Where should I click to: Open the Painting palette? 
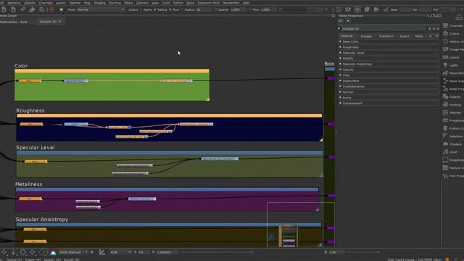coord(452,104)
